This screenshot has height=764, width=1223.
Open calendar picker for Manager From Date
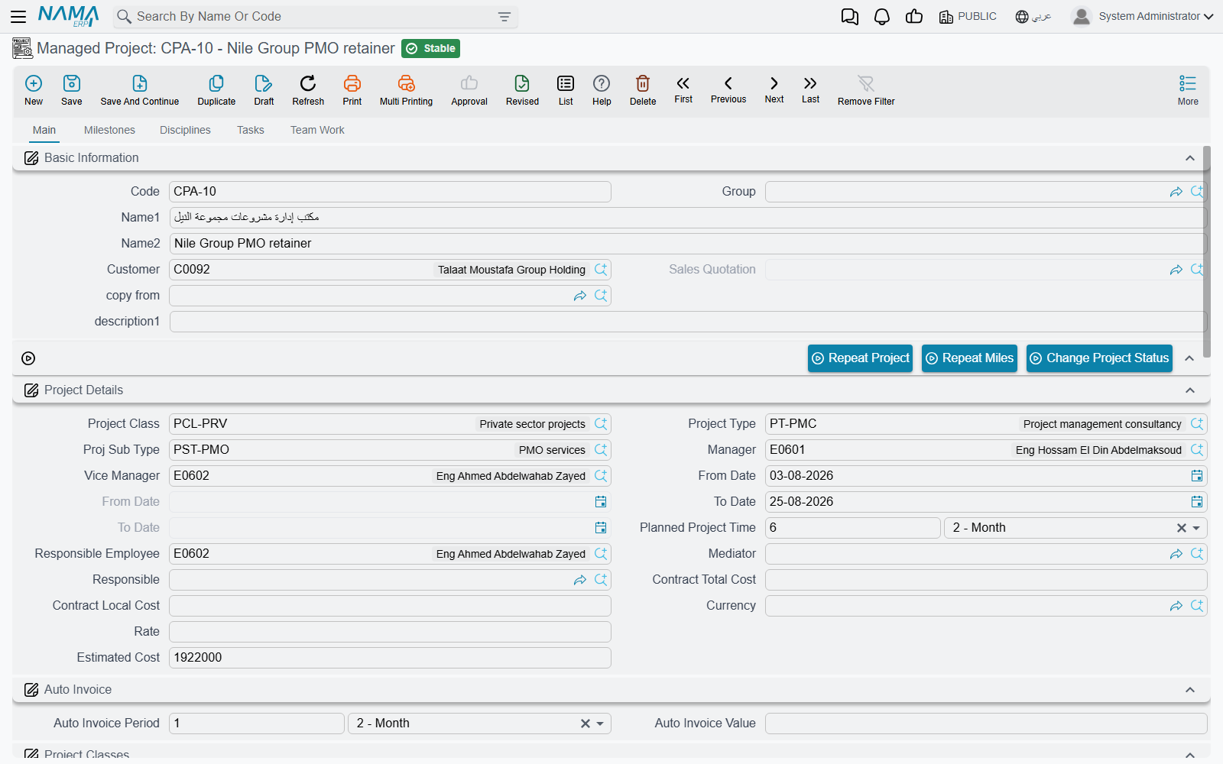pyautogui.click(x=1197, y=476)
